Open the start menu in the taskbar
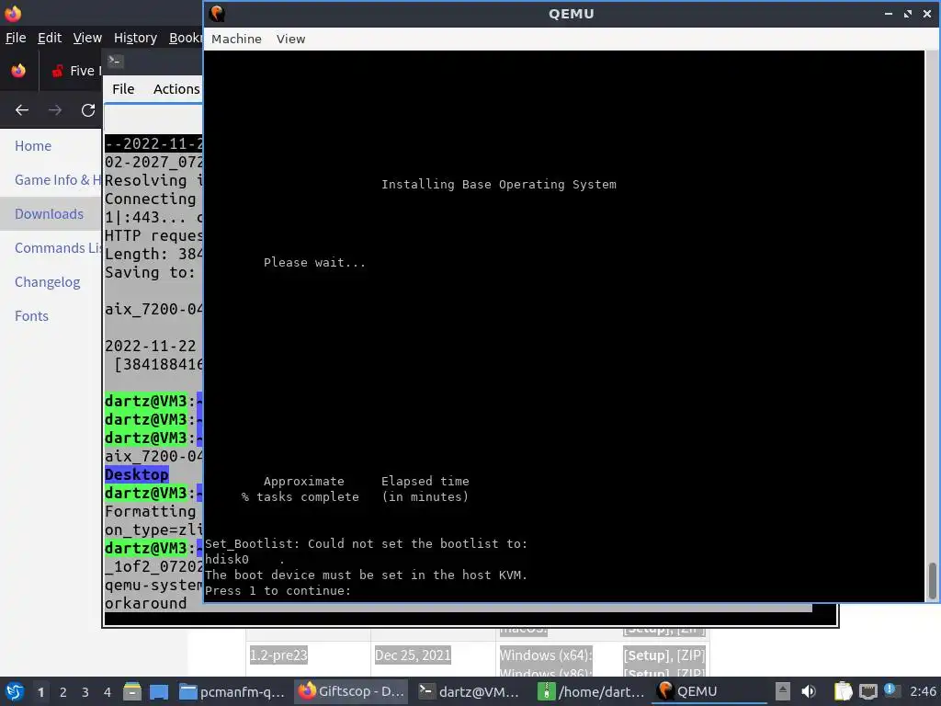 (x=15, y=691)
